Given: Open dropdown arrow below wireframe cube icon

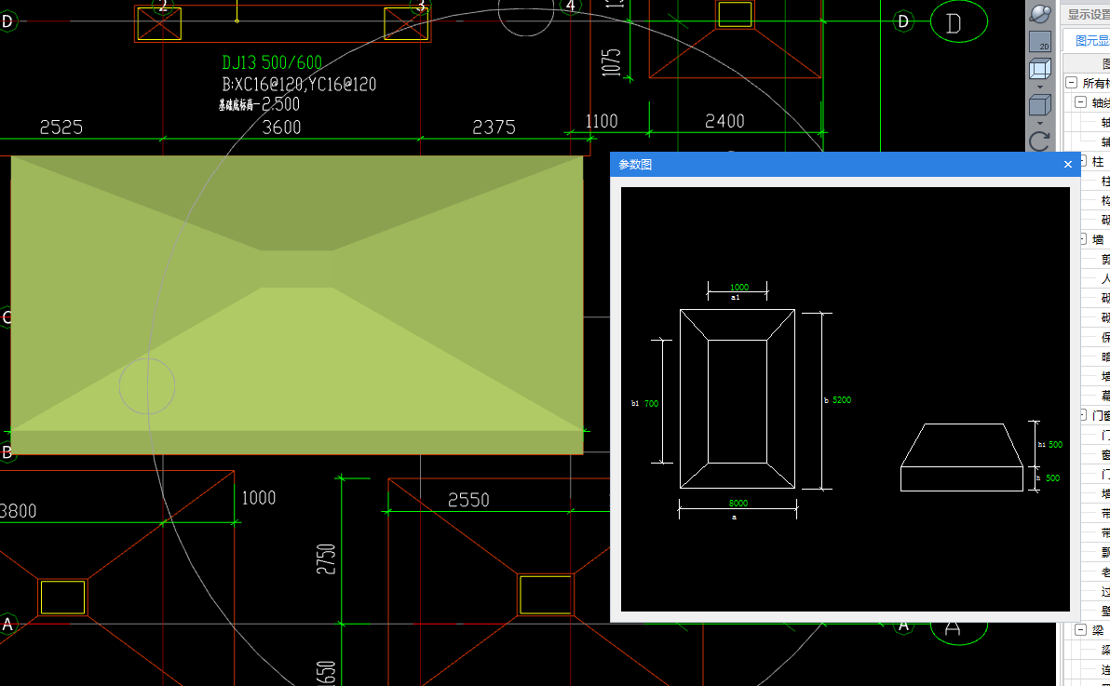Looking at the screenshot, I should tap(1040, 87).
